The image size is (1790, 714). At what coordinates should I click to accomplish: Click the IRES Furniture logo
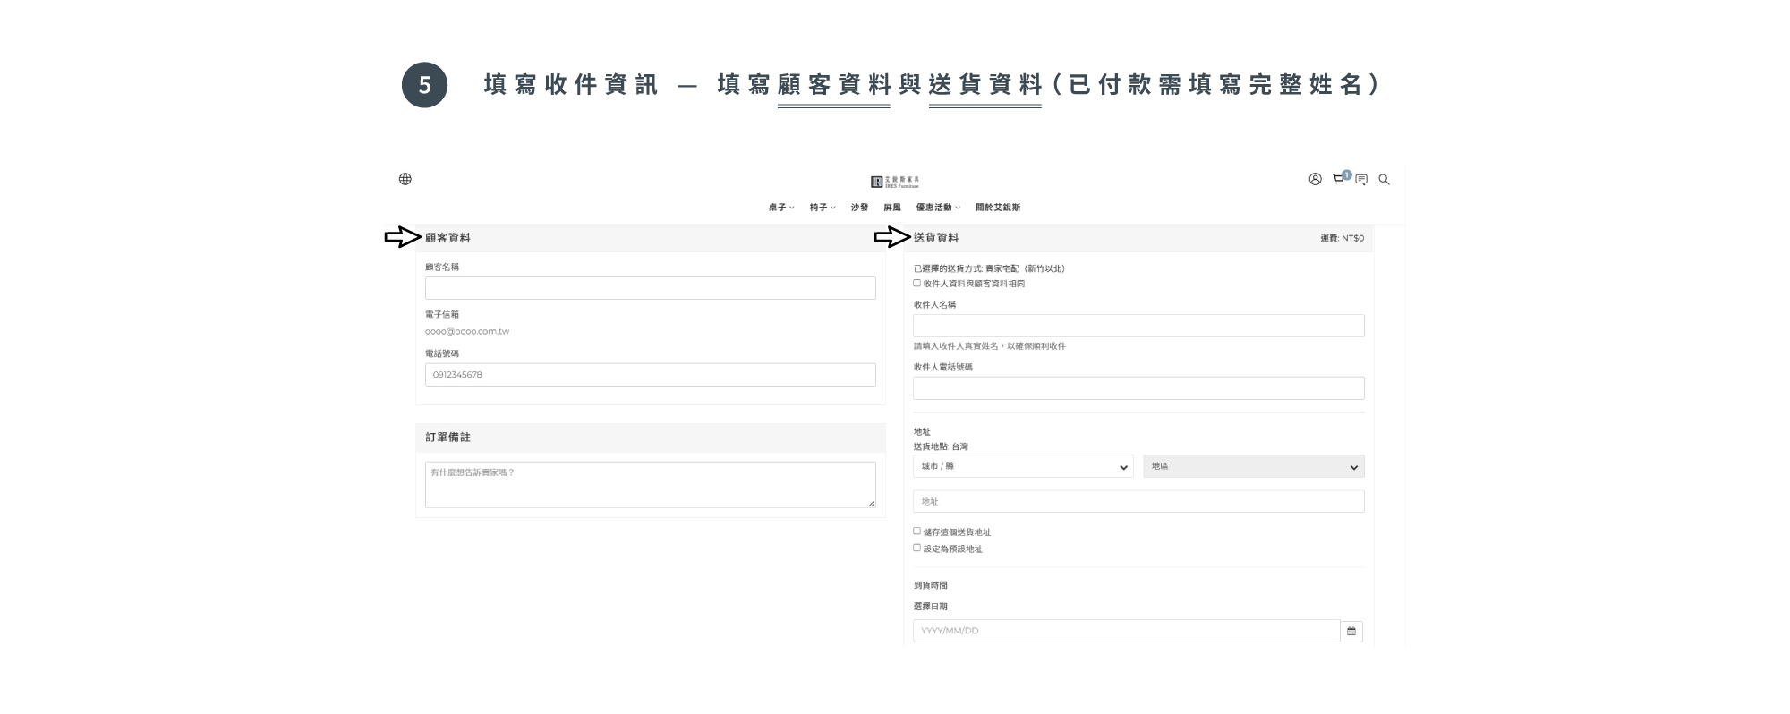895,182
